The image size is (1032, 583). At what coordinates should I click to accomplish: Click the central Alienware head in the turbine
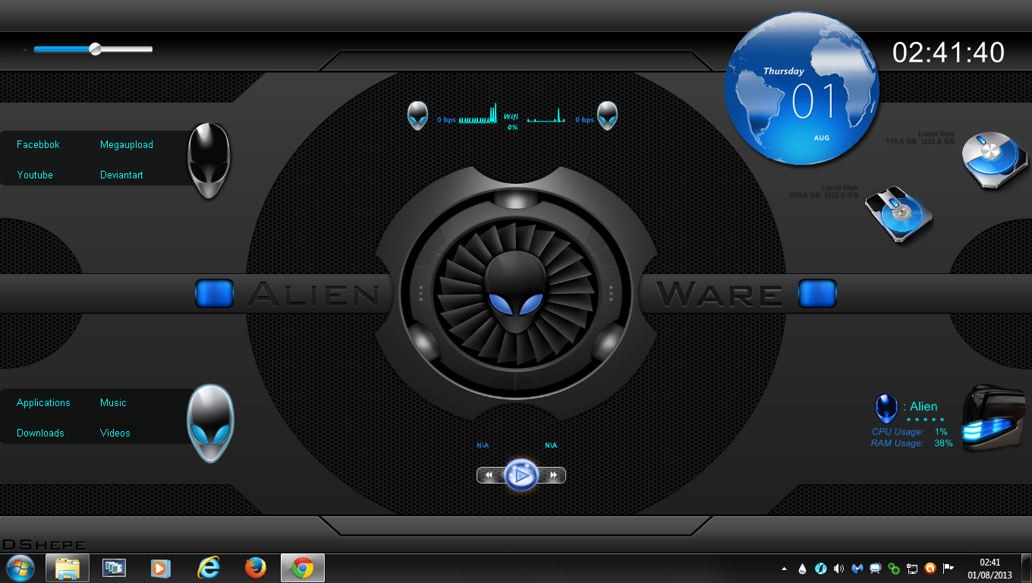point(516,292)
